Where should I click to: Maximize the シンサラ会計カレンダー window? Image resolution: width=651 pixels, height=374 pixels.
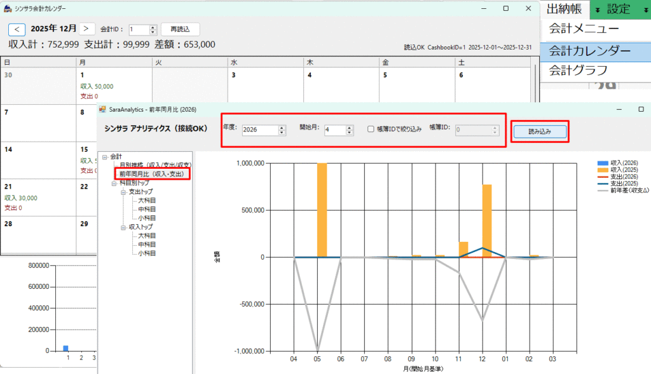tap(505, 9)
